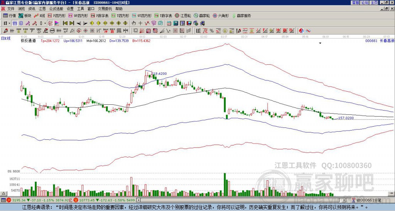Toggle the highlighted blue chart-mode icon
395x211 pixels.
click(x=15, y=23)
